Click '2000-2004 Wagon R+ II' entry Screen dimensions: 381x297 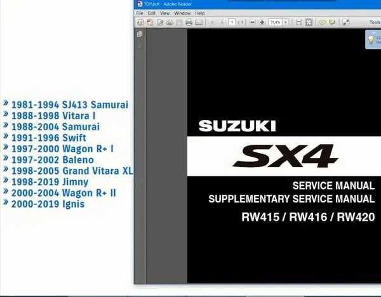(x=63, y=193)
